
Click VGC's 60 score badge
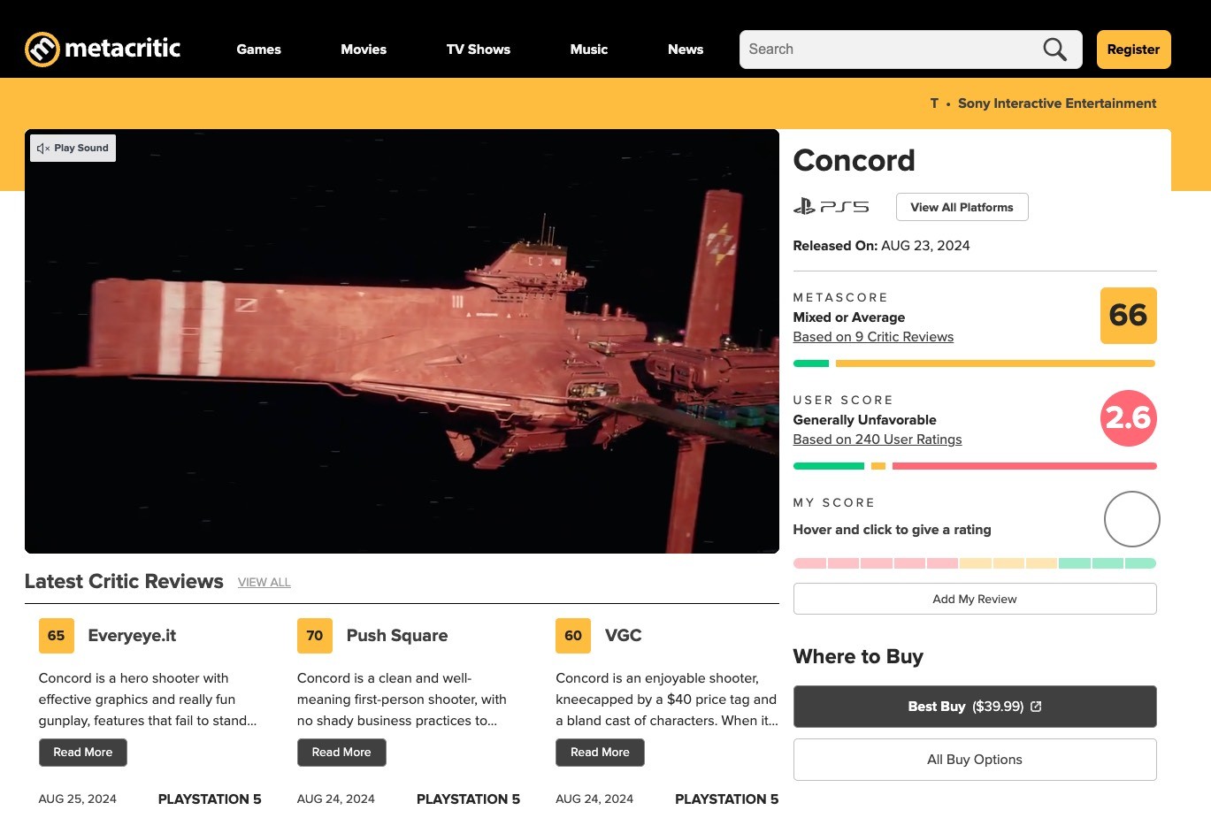point(572,636)
